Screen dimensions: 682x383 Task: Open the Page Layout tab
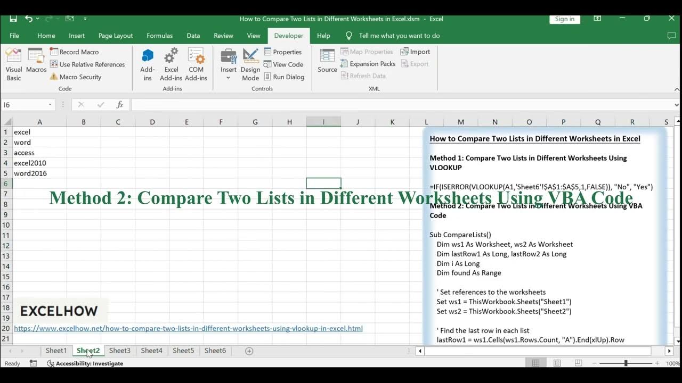[x=116, y=36]
